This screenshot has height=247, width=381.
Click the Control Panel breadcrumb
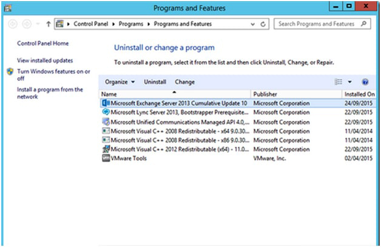91,24
